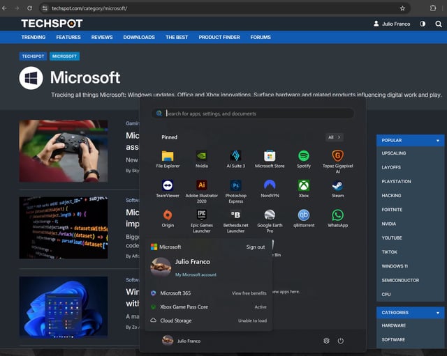Open Windows 11 bloom article thumbnail
The height and width of the screenshot is (356, 447).
pyautogui.click(x=64, y=307)
